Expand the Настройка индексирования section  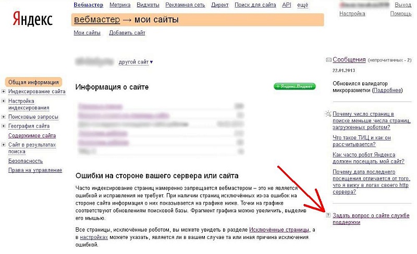4,101
